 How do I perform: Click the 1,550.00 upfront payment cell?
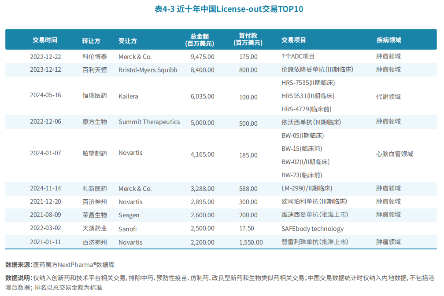click(251, 242)
